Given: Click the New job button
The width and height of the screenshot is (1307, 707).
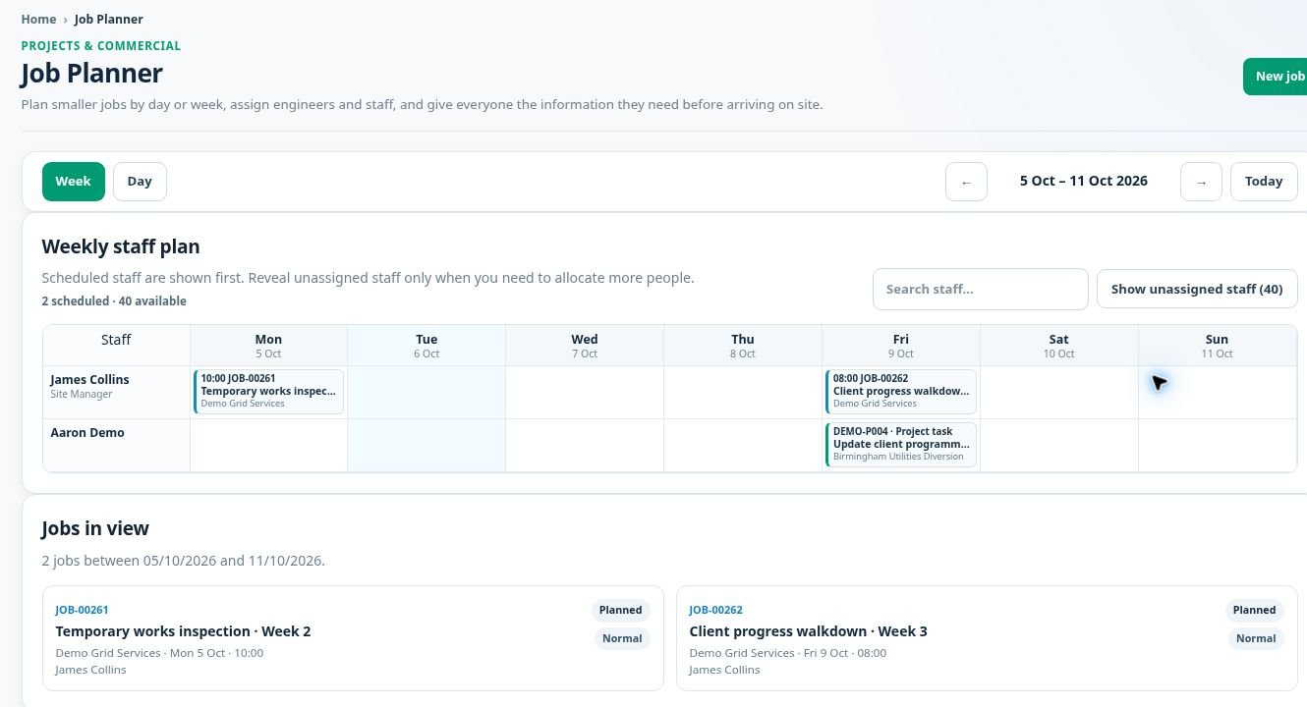Looking at the screenshot, I should click(x=1276, y=77).
